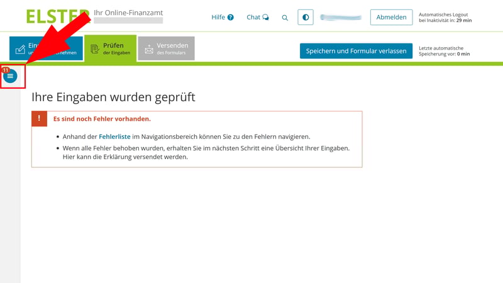Screen dimensions: 503x283
Task: Click the question mark icon beside Hilfe
Action: [x=231, y=18]
